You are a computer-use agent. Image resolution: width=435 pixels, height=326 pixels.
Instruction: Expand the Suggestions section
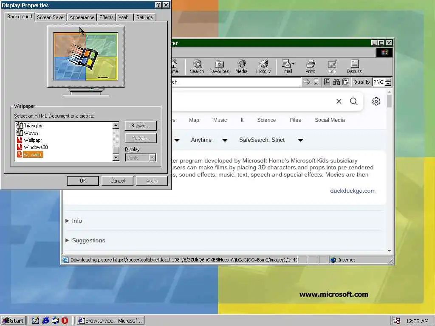click(x=85, y=240)
